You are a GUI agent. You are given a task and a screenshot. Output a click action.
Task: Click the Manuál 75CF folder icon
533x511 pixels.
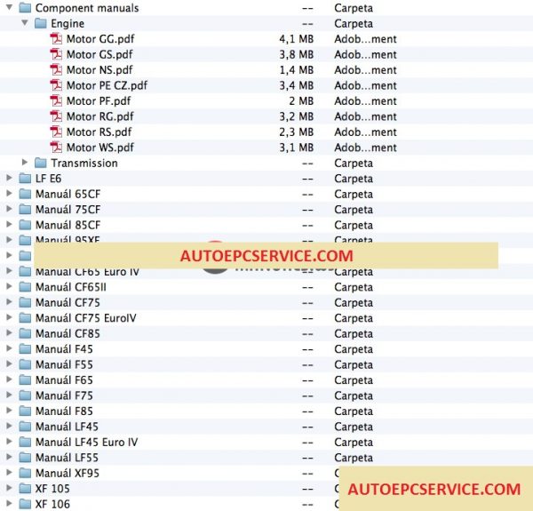pyautogui.click(x=25, y=209)
